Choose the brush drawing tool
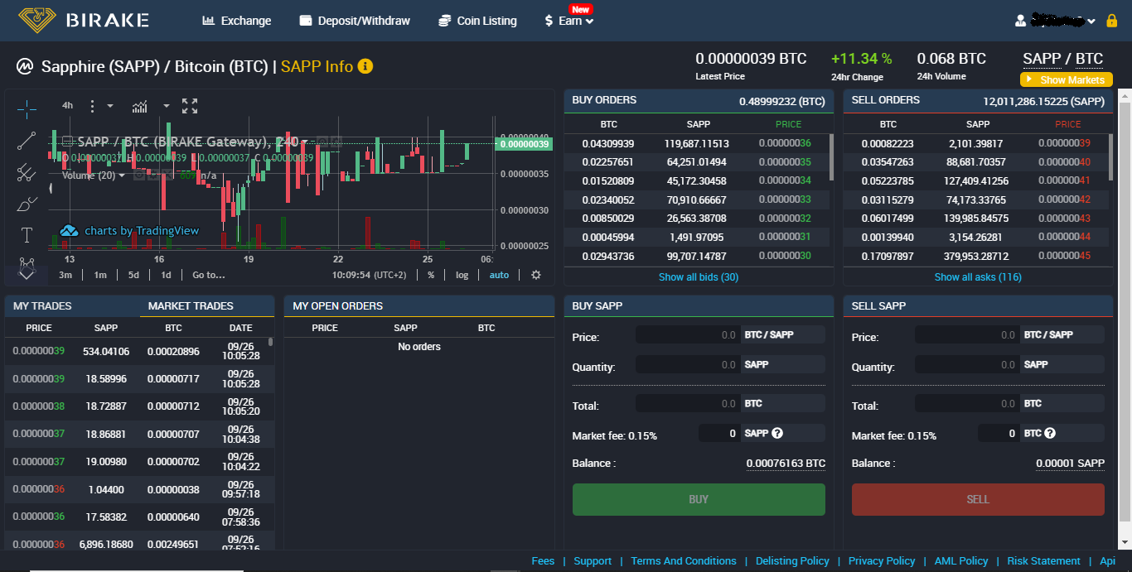The image size is (1132, 572). click(x=27, y=204)
